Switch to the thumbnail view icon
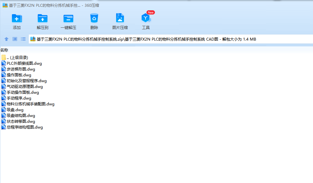Image resolution: width=313 pixels, height=183 pixels. point(15,39)
